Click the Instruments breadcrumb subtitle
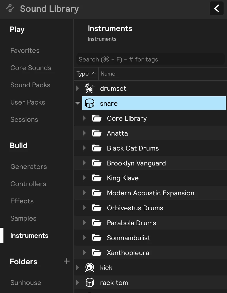 (x=102, y=39)
